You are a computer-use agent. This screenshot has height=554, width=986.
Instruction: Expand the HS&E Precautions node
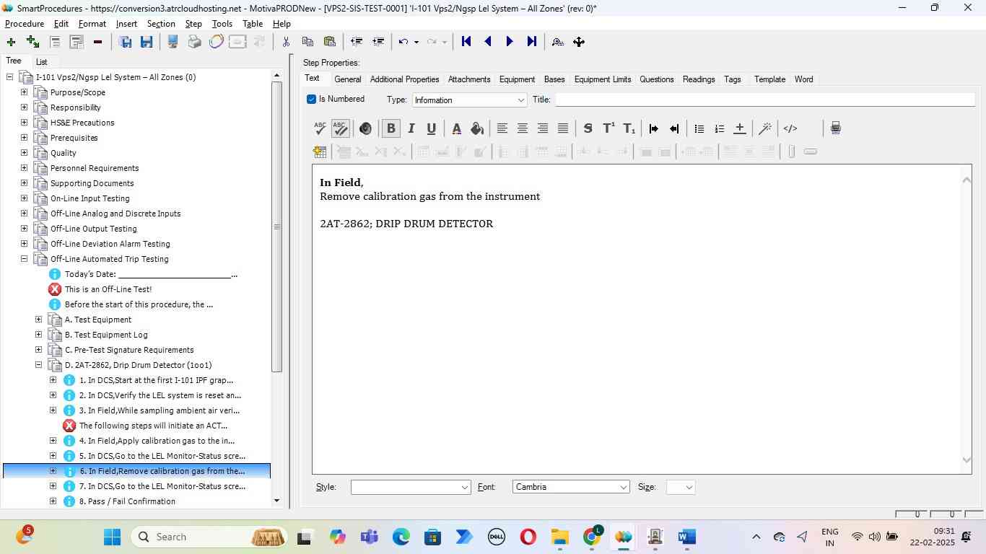click(x=25, y=123)
